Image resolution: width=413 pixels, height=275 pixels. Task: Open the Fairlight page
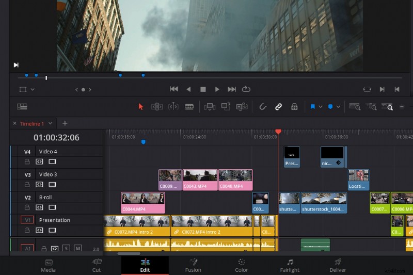(x=290, y=266)
